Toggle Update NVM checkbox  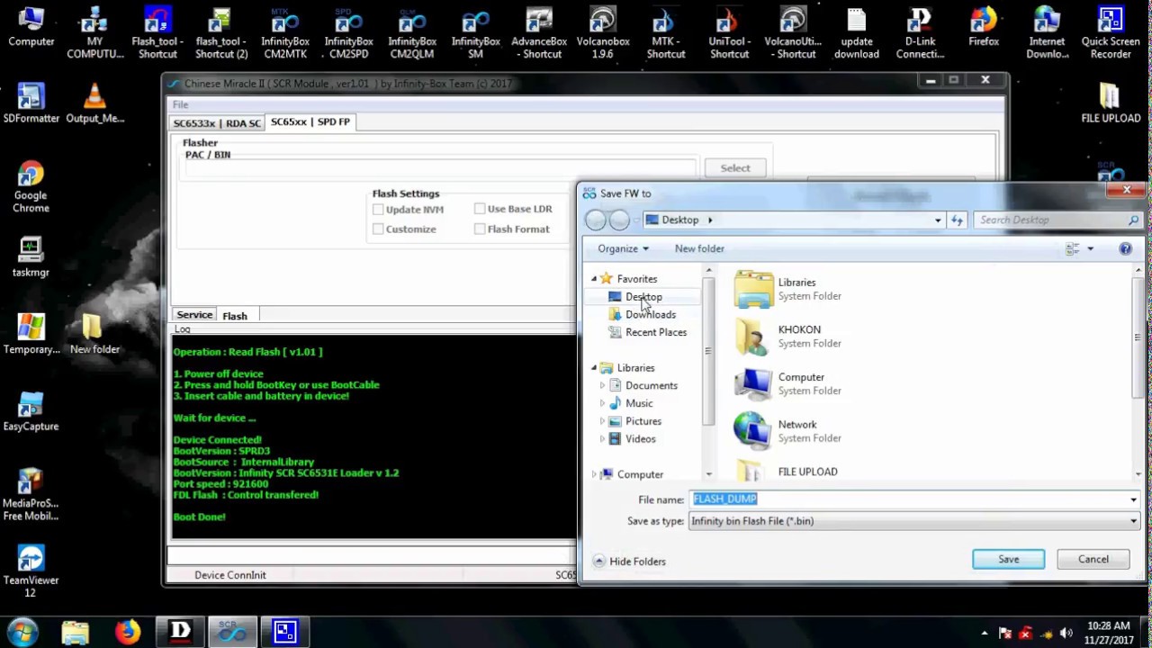point(378,209)
